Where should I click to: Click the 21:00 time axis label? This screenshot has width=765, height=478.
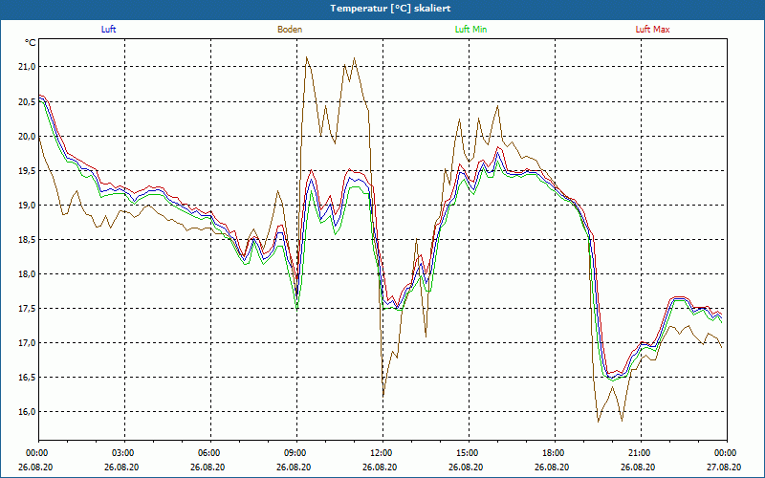coord(641,452)
